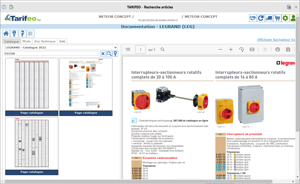
Task: Fit PDF page to width
Action: coord(252,49)
